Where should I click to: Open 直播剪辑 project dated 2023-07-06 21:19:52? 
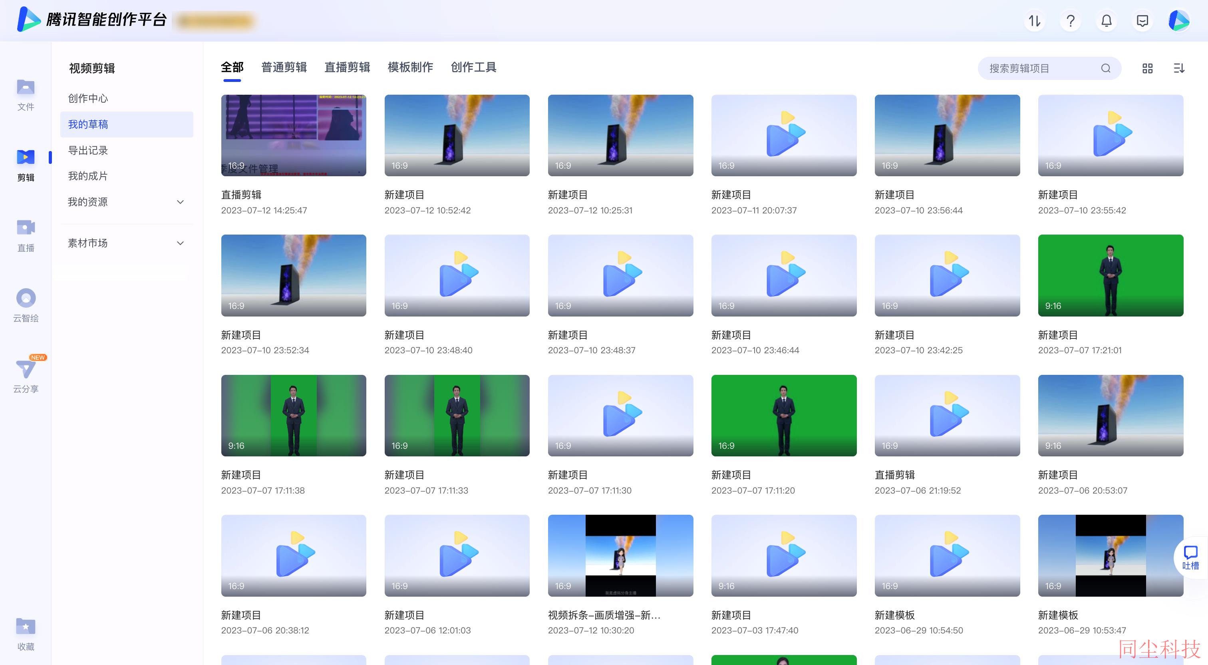coord(947,416)
